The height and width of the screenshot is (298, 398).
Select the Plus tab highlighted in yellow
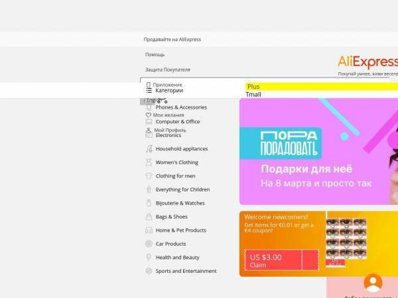point(321,87)
